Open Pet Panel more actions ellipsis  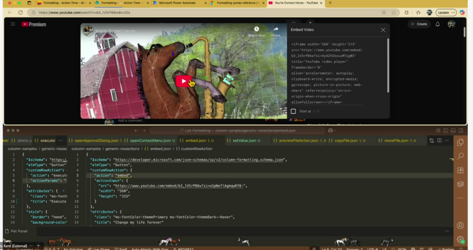[447, 232]
